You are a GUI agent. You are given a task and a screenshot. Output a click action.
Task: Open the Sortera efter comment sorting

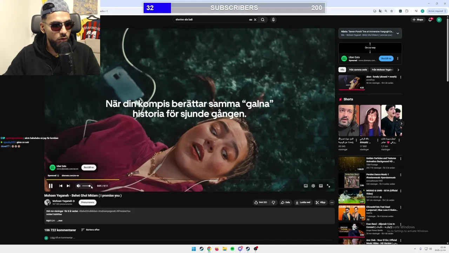(x=91, y=230)
